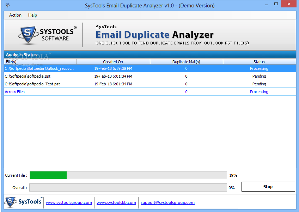Click softpedia_Test.pst's Pending status
The height and width of the screenshot is (212, 299).
coord(259,84)
